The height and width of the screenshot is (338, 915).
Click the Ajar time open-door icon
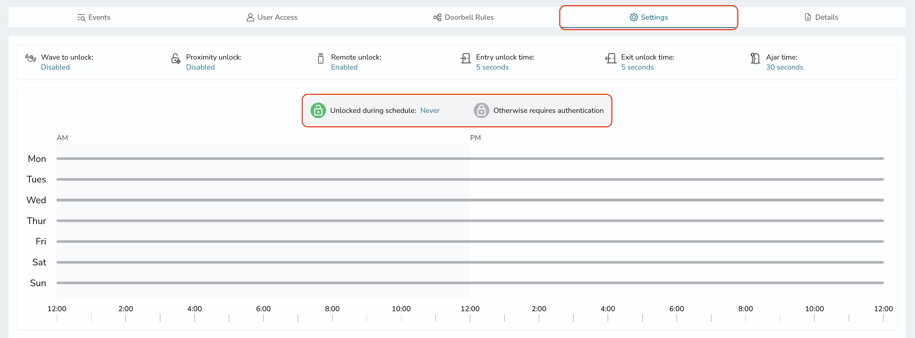coord(755,58)
